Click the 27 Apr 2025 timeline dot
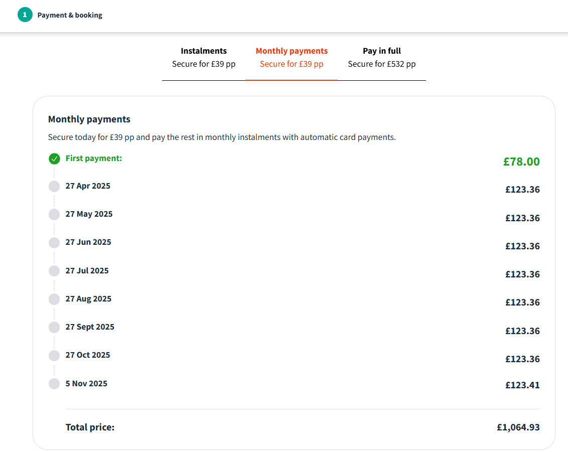 (54, 187)
